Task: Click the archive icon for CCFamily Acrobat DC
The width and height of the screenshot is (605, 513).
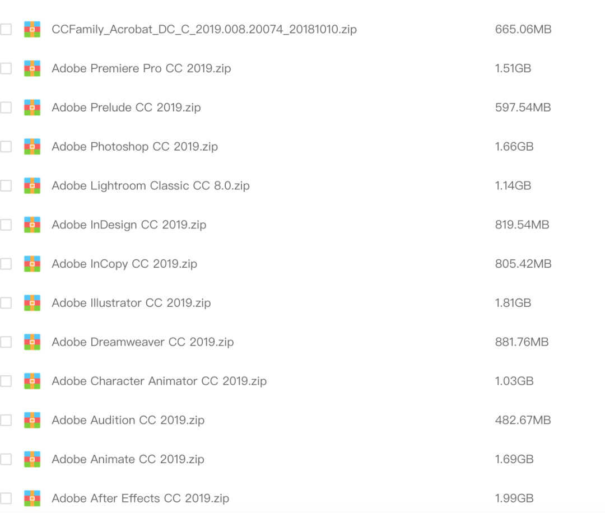Action: (32, 29)
